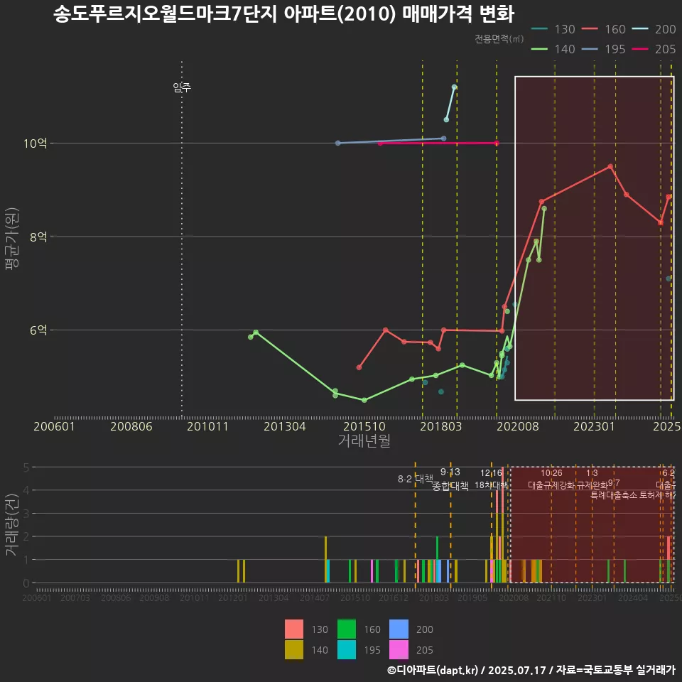This screenshot has width=682, height=682.
Task: Click 202301 on the price chart axis
Action: (595, 426)
